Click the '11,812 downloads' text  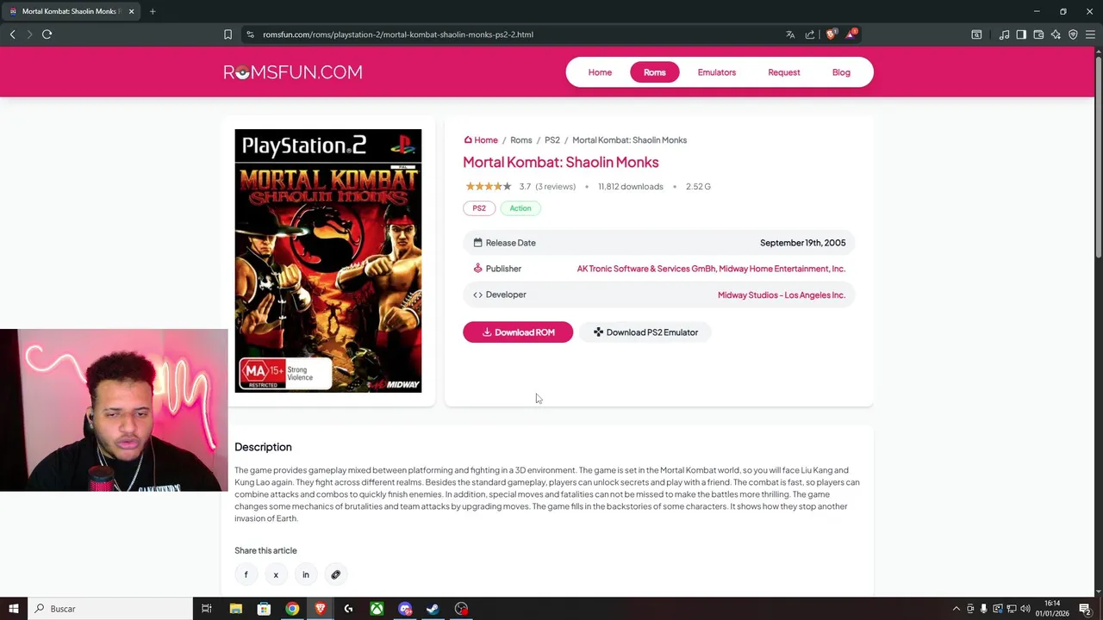[x=631, y=187]
